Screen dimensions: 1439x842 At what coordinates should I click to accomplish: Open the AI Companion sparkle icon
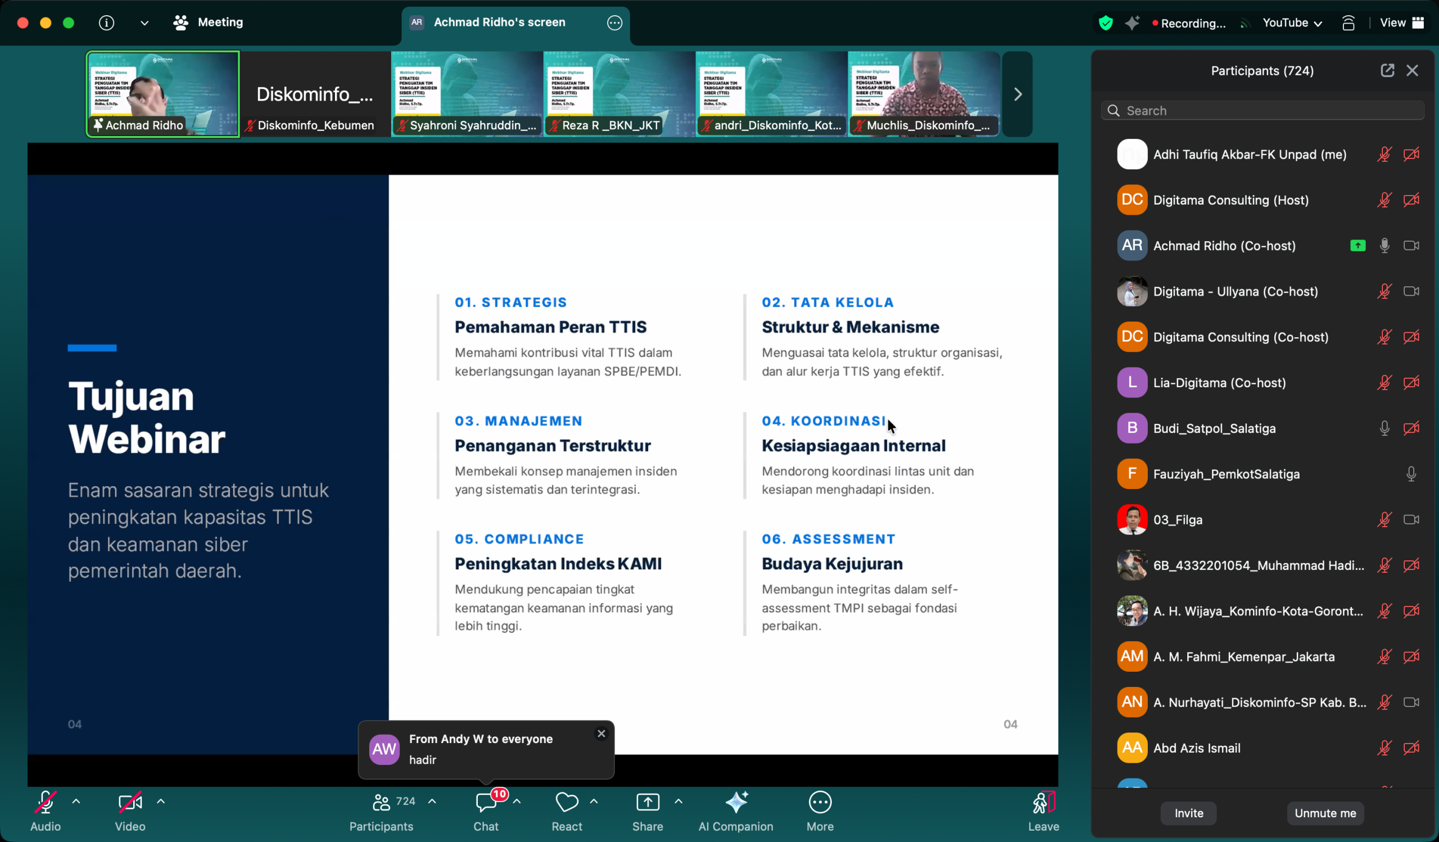[735, 802]
